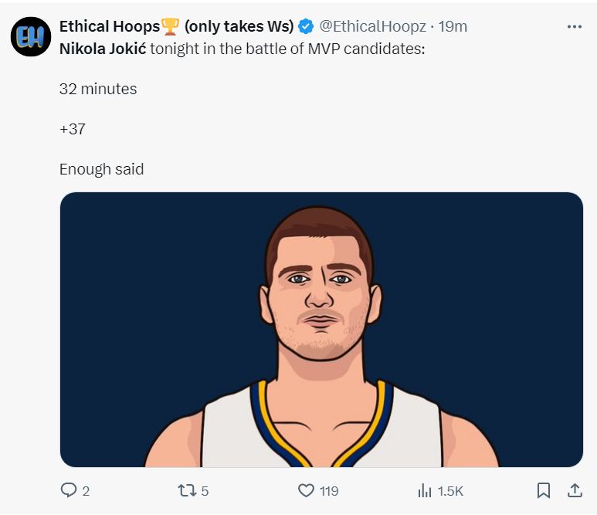Click the 19m timestamp

click(453, 26)
